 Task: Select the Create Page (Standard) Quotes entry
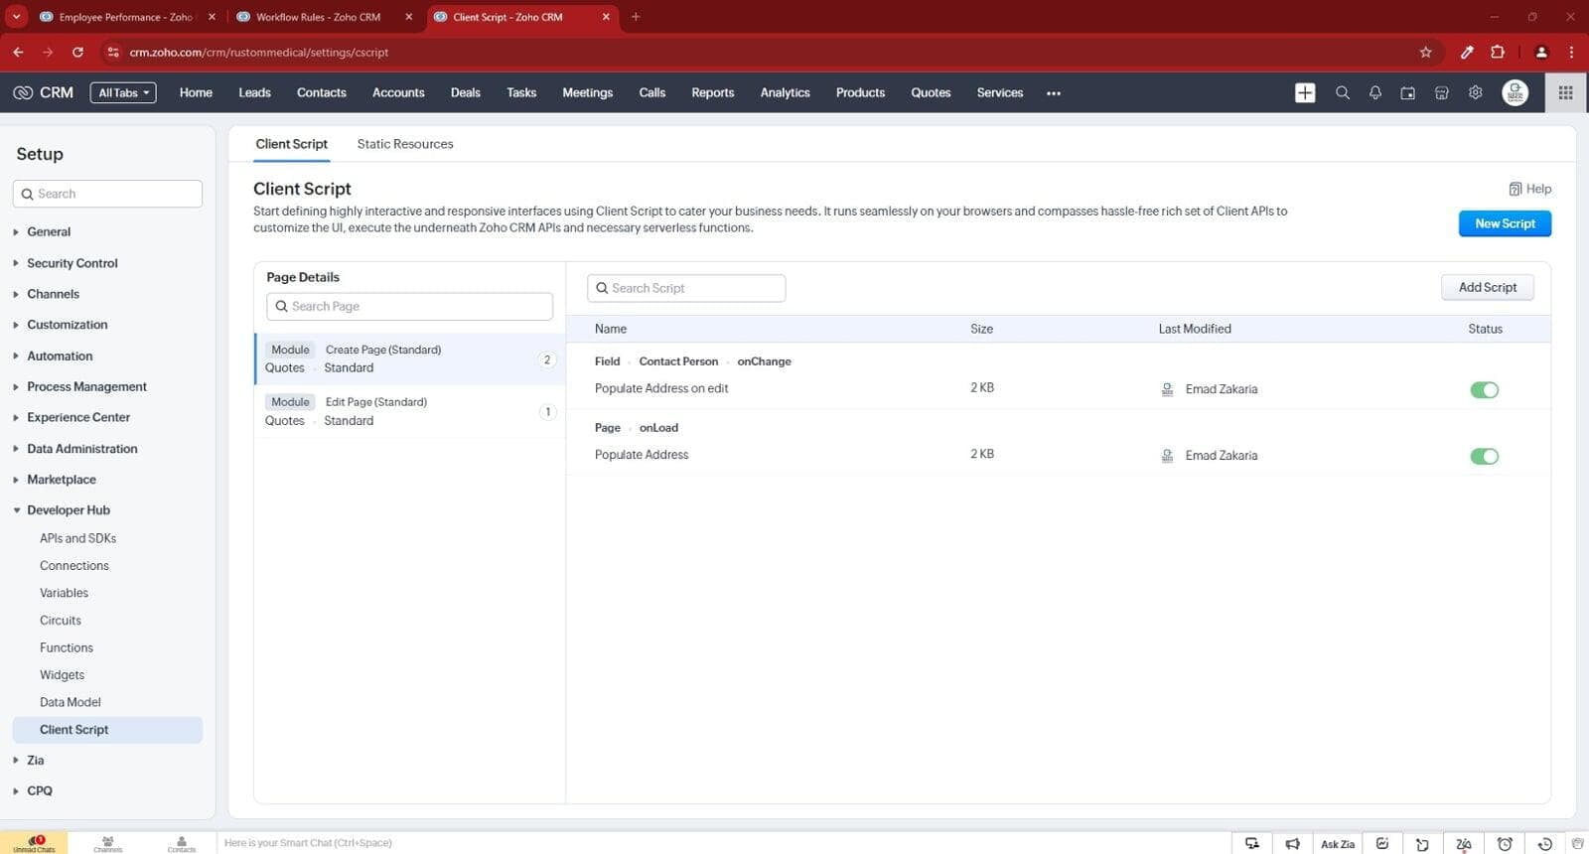(409, 358)
